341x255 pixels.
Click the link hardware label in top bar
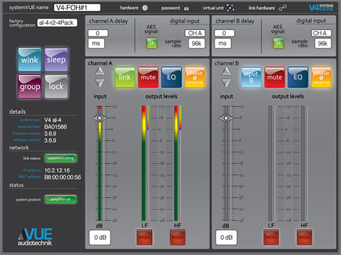(x=261, y=8)
